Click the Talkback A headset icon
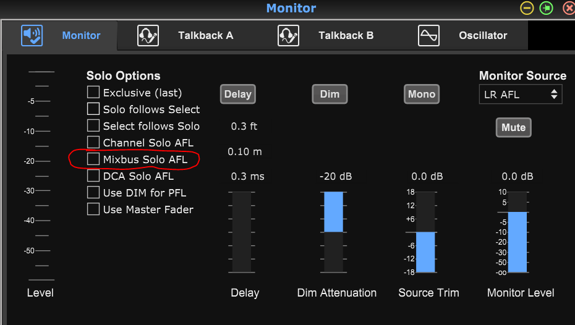575x325 pixels. [148, 36]
